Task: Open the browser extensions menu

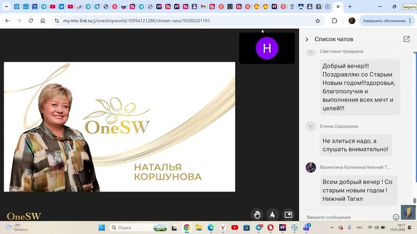Action: coord(335,21)
